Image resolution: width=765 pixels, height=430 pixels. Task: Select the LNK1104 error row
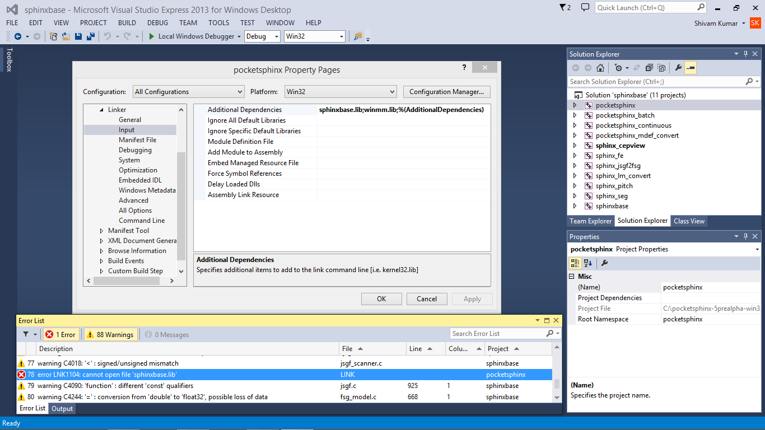[x=284, y=375]
